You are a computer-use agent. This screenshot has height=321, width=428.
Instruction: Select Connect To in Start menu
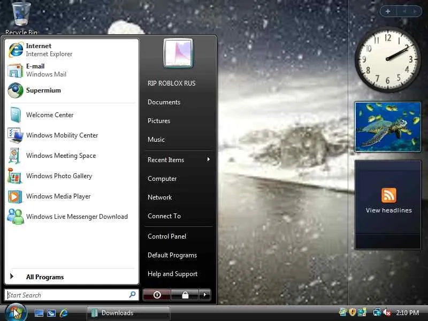click(164, 216)
